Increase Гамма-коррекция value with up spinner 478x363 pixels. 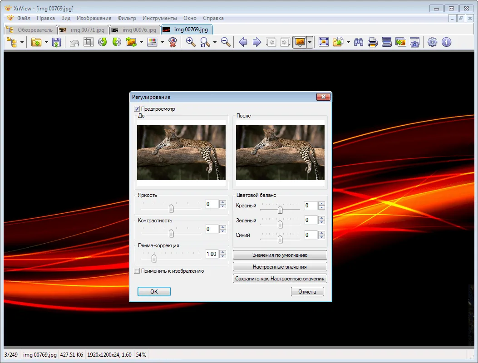click(222, 252)
